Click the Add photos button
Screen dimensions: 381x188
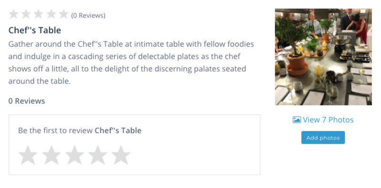point(323,138)
